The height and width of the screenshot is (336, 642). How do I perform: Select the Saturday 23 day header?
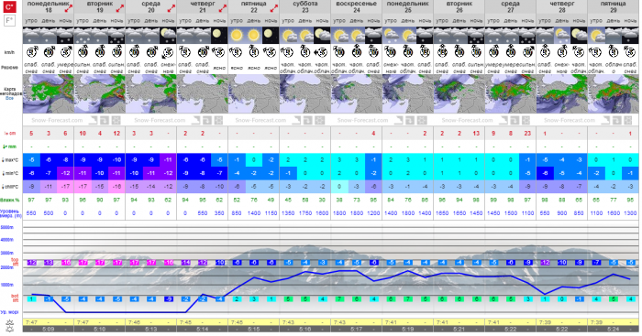[305, 6]
